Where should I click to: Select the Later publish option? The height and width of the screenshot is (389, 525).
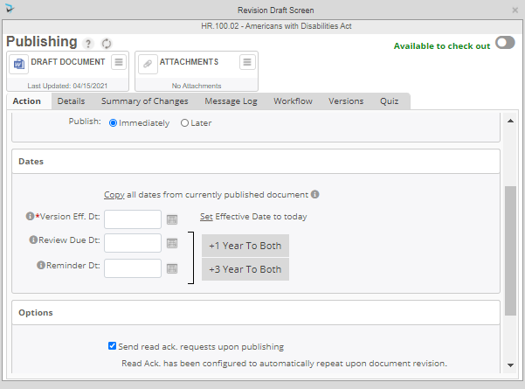184,123
